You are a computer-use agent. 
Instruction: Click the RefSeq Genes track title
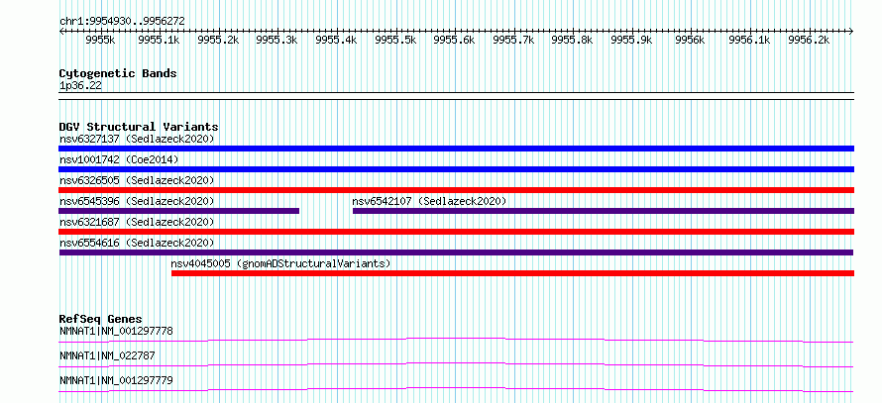tap(101, 319)
